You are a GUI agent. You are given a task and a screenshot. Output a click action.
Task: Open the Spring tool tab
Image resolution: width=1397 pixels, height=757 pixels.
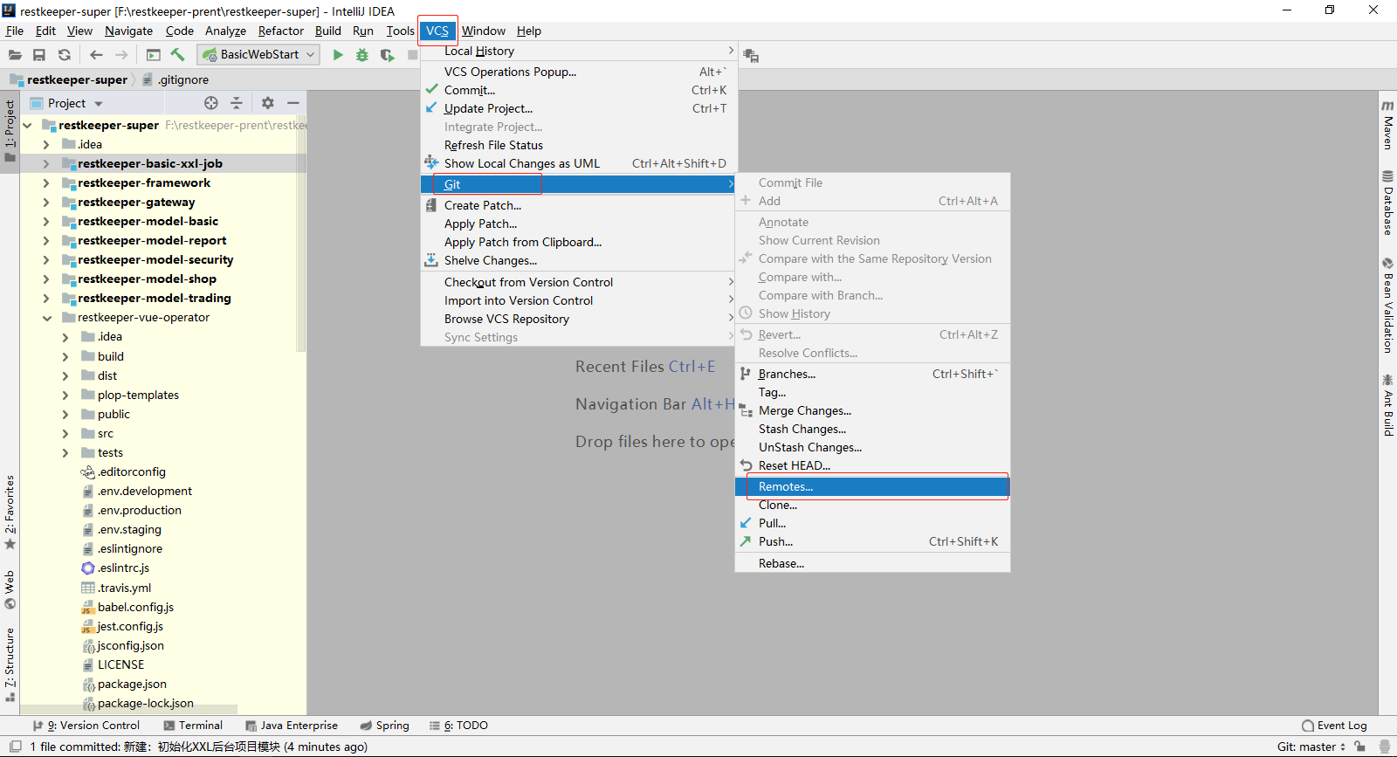(x=384, y=726)
